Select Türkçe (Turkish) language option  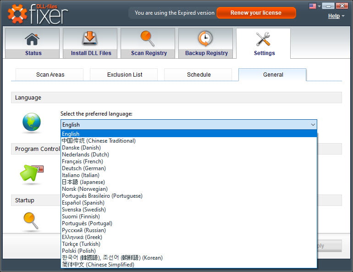[x=189, y=244]
